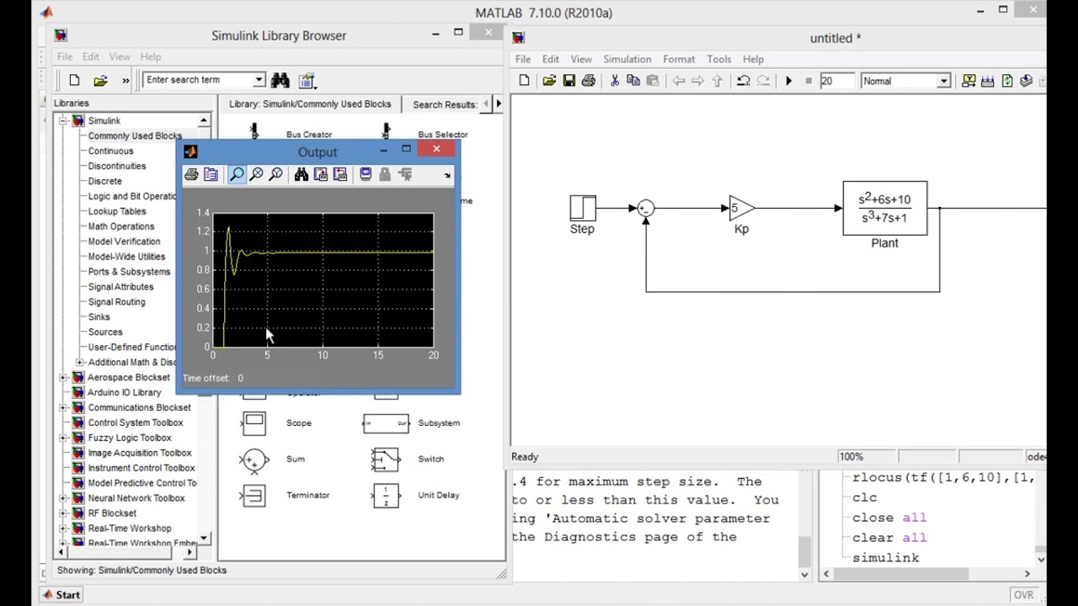
Task: Select Zoom Y-axis tool in scope
Action: (x=275, y=174)
